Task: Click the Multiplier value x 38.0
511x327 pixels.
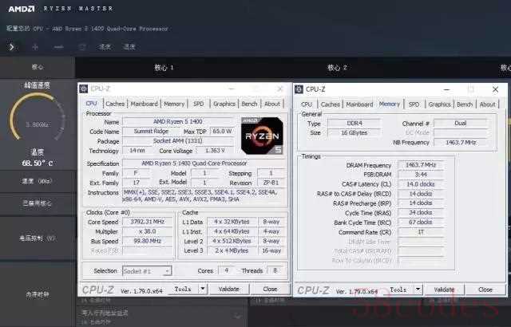Action: coord(147,231)
